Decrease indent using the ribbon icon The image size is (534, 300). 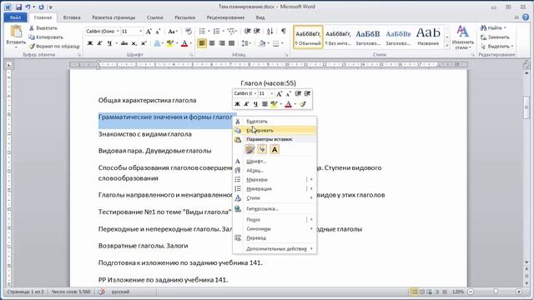coord(247,32)
